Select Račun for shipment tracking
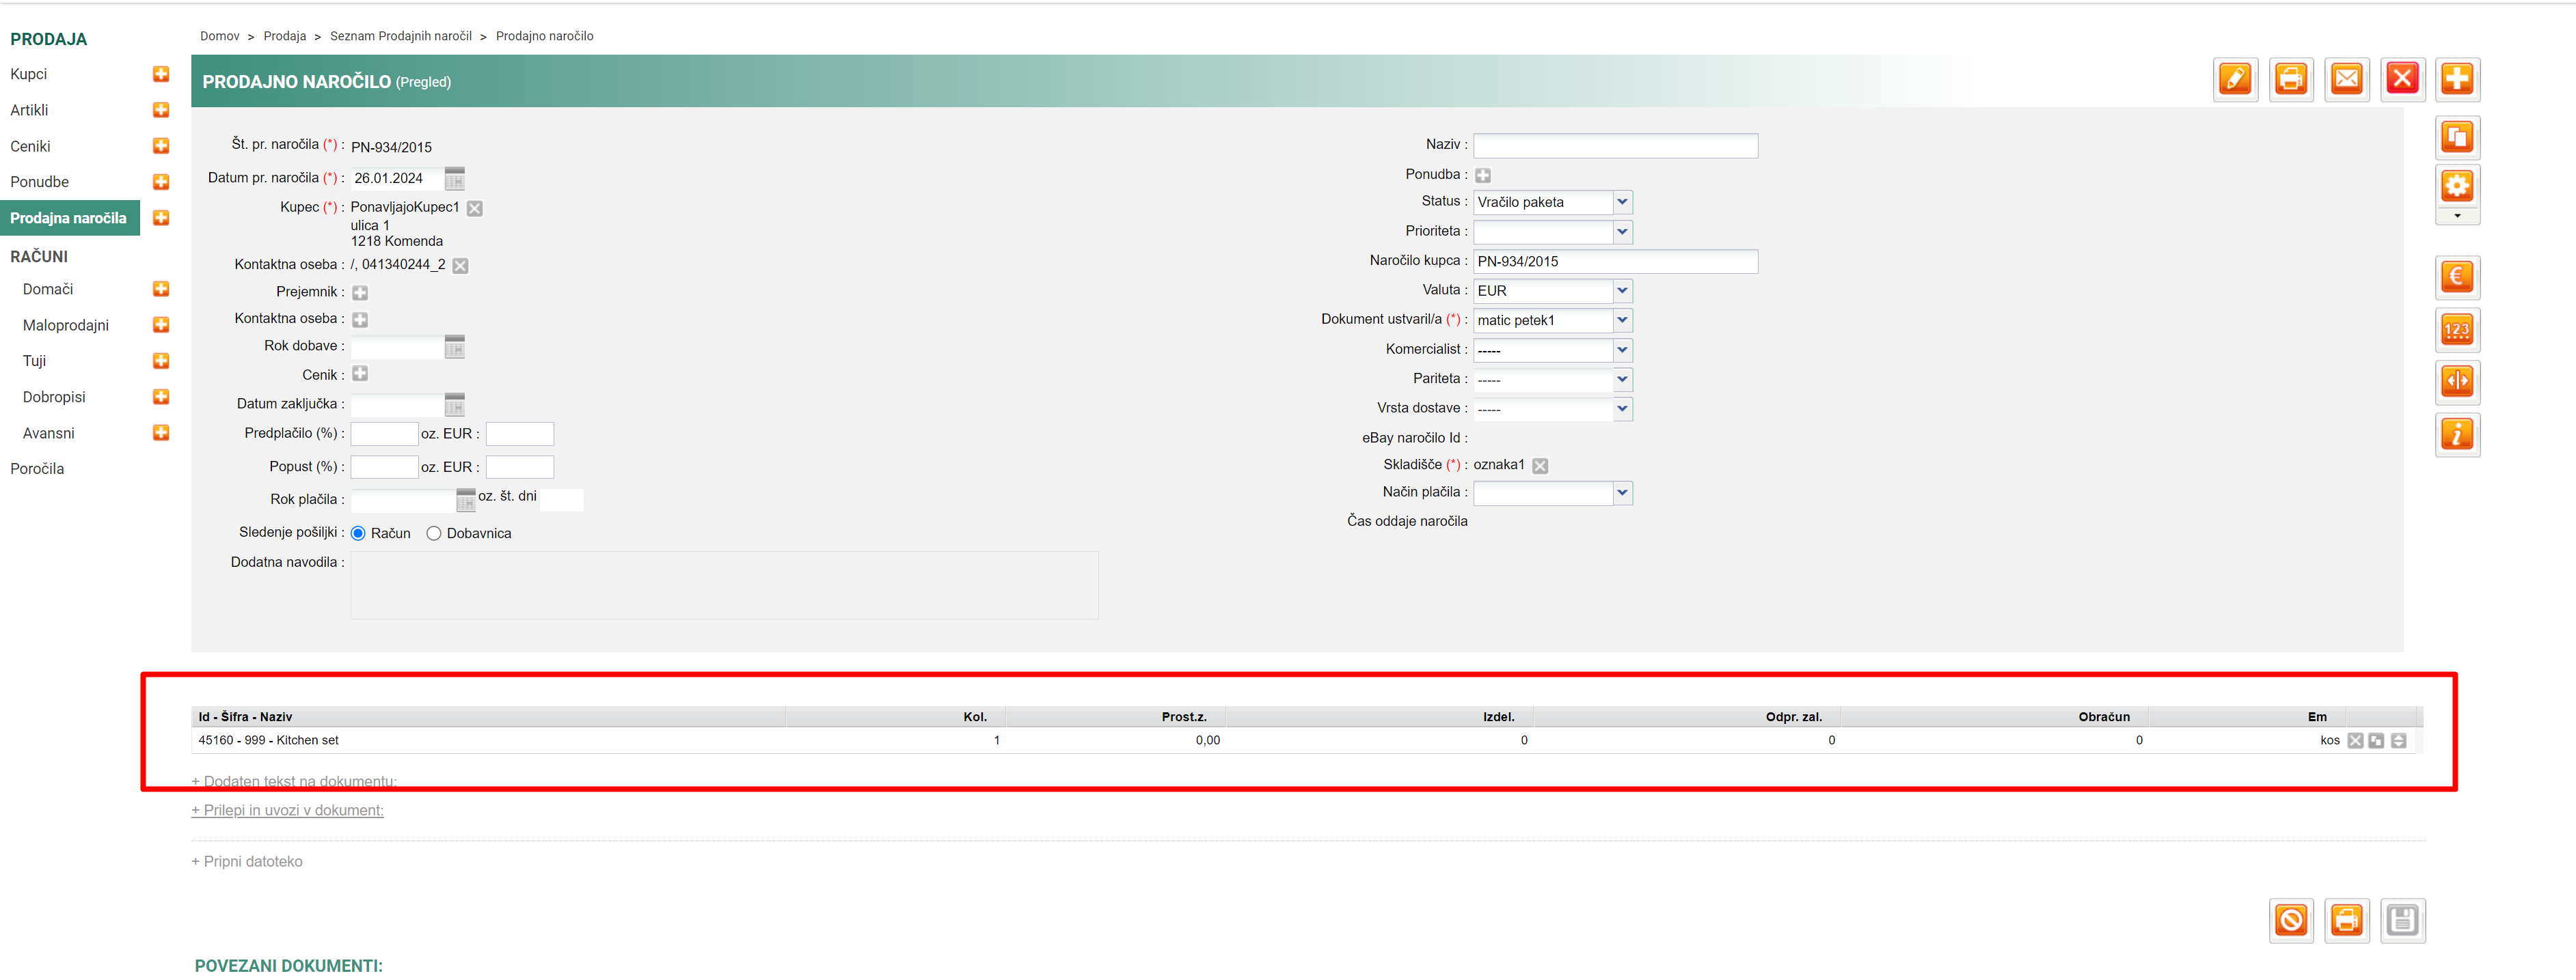This screenshot has height=980, width=2576. [359, 533]
